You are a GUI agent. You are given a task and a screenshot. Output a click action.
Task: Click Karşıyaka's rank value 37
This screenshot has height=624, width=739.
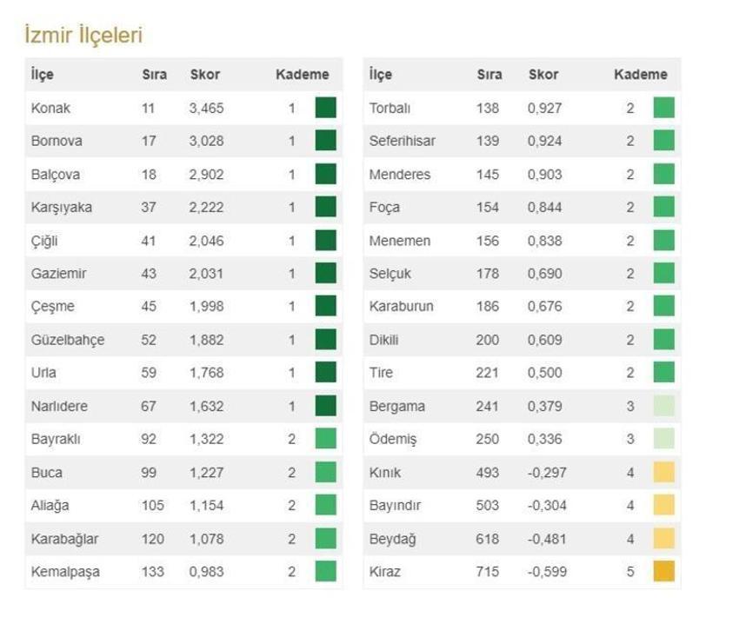tap(149, 208)
